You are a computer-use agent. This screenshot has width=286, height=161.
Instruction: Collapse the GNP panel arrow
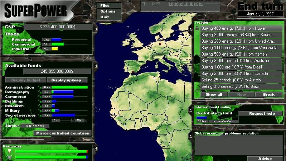[x=96, y=27]
